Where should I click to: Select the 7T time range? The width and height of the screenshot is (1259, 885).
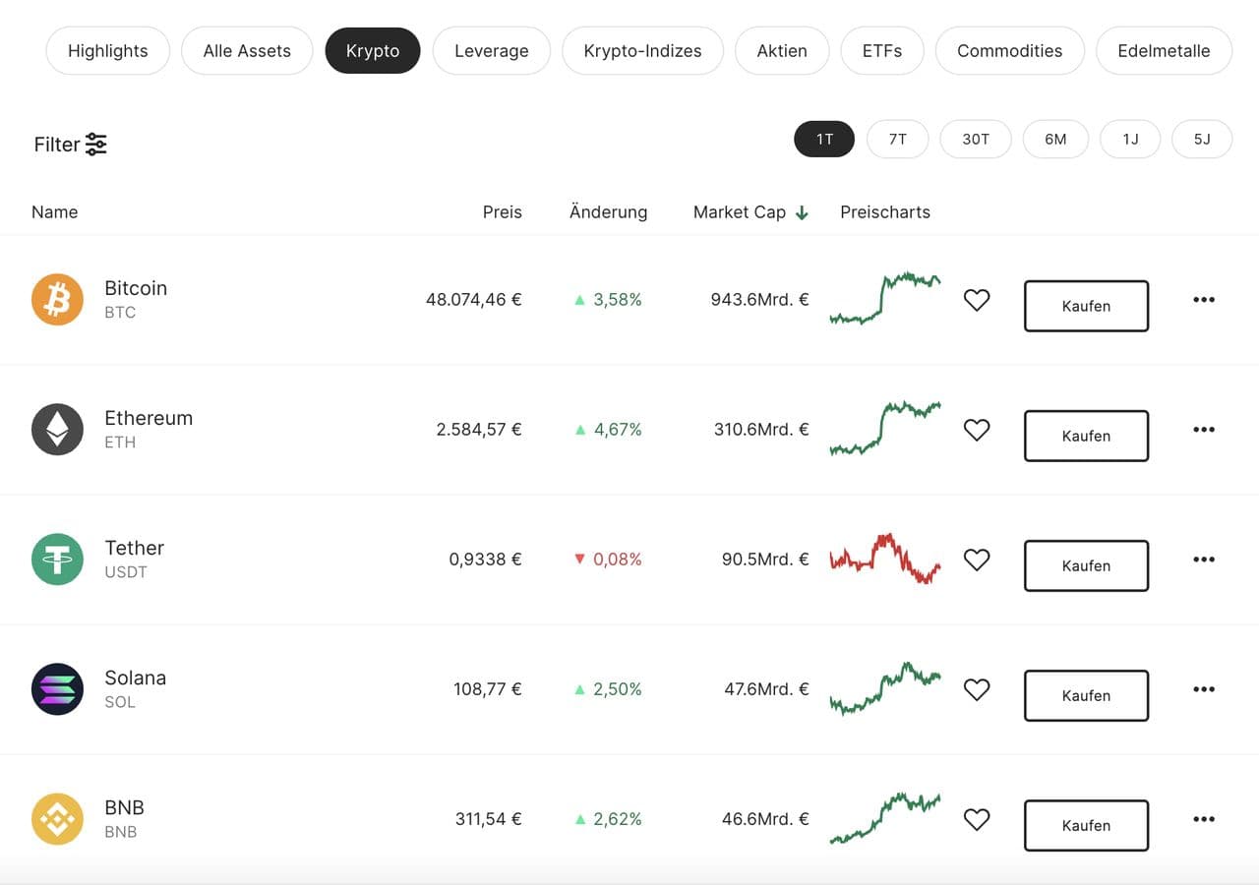click(897, 140)
